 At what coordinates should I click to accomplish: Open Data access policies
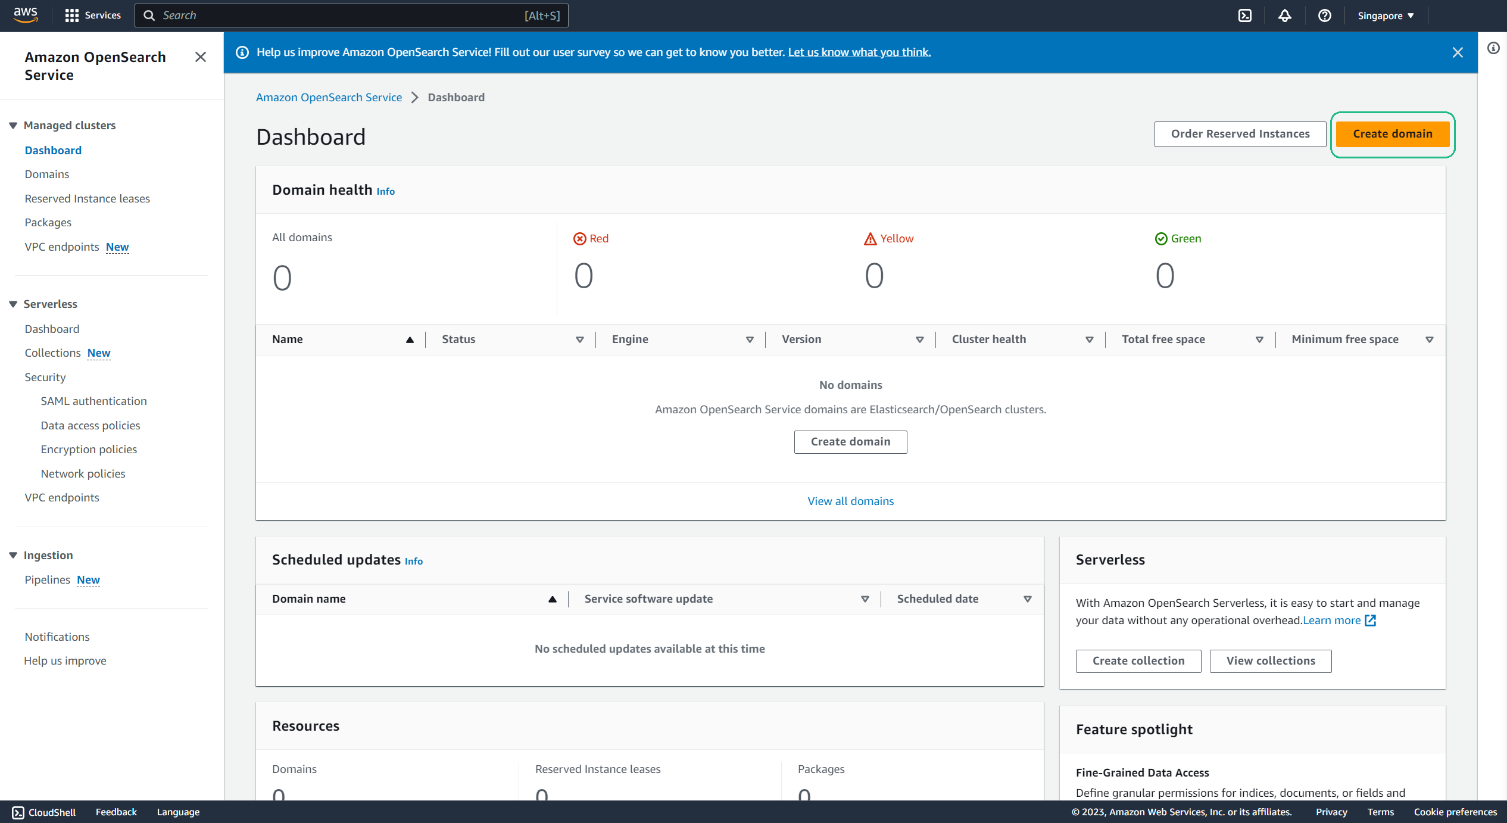91,426
